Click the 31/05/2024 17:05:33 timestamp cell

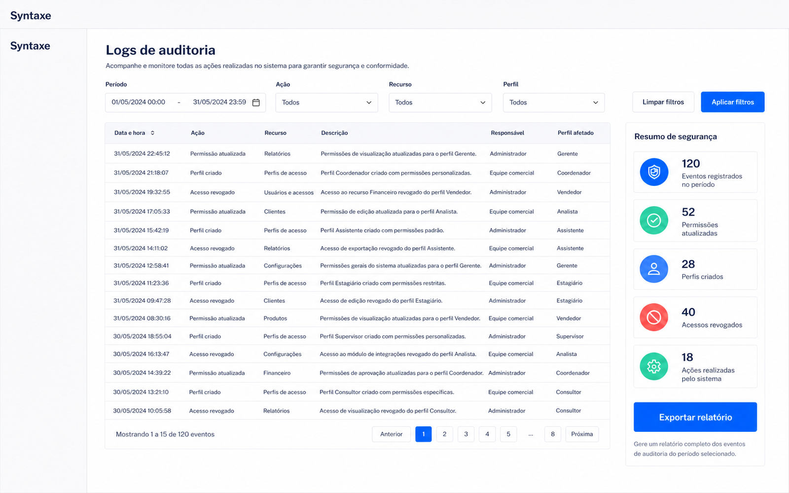pos(142,211)
